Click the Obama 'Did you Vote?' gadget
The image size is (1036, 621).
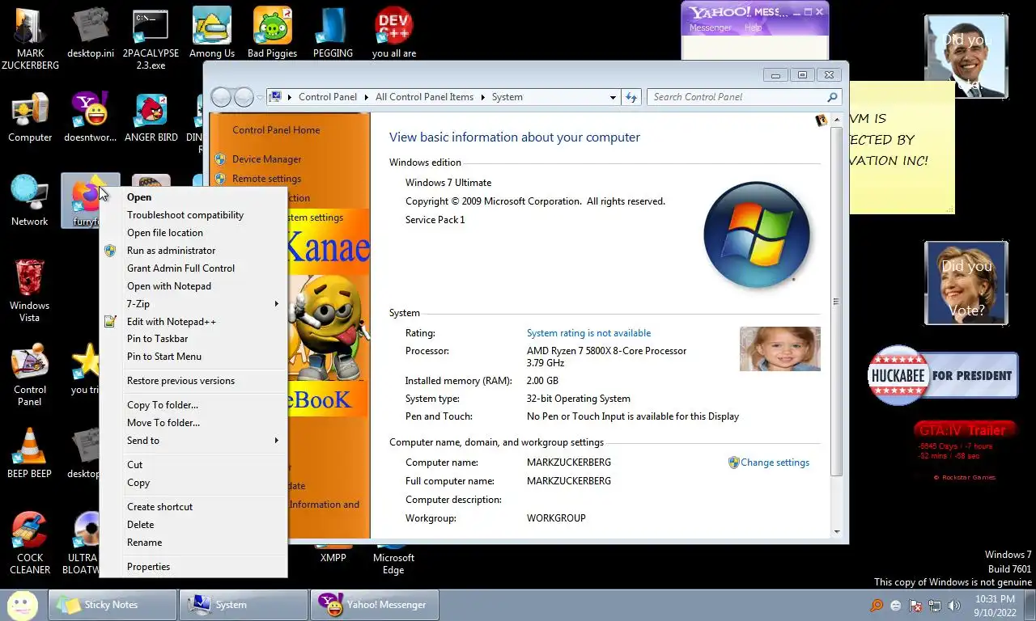[966, 57]
